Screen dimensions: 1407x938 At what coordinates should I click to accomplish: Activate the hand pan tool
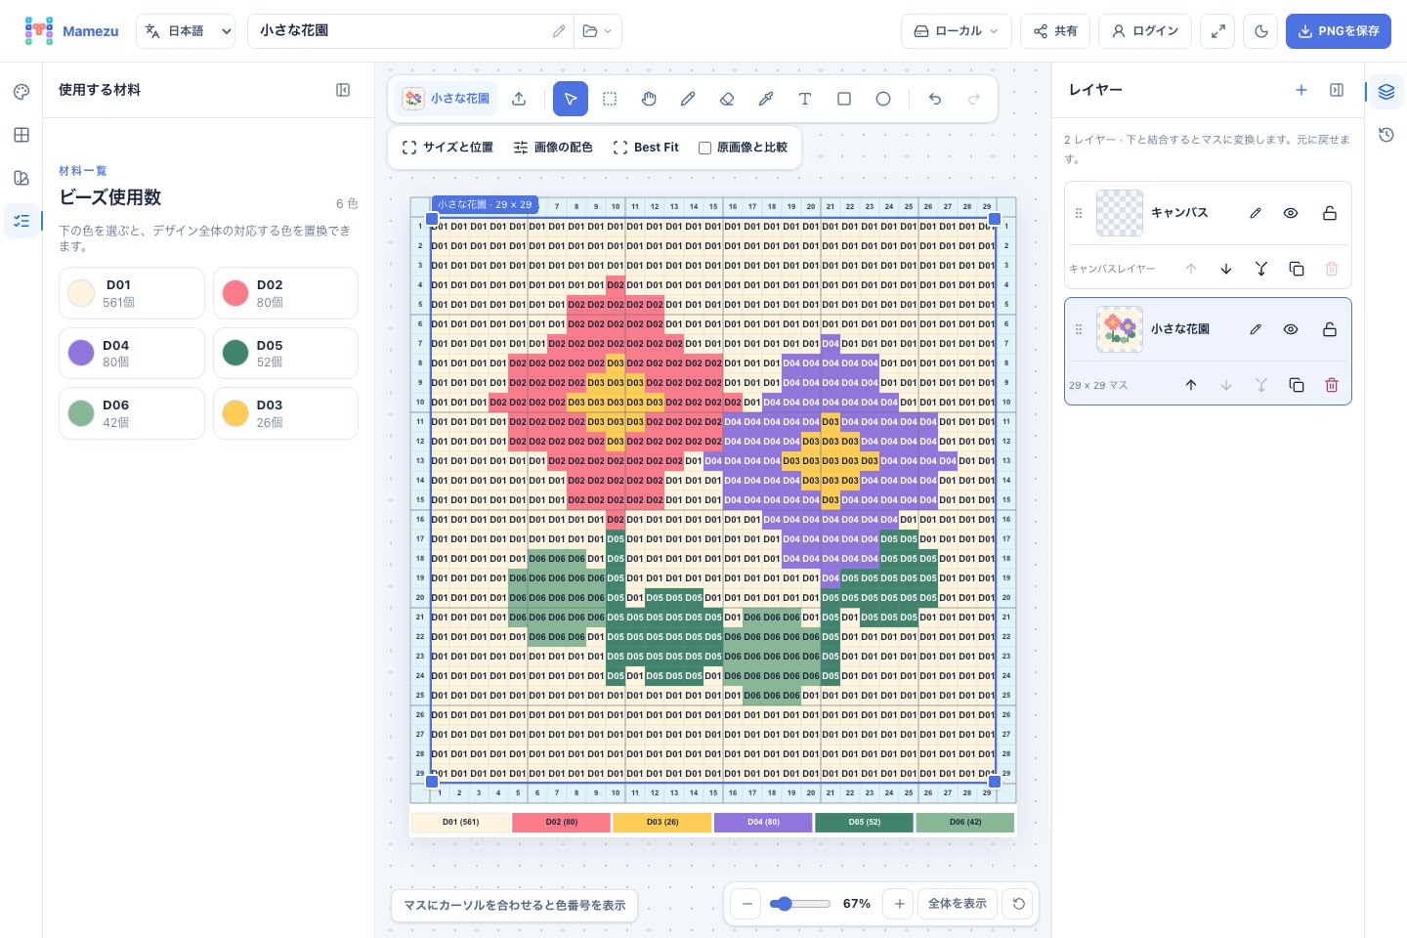[649, 99]
